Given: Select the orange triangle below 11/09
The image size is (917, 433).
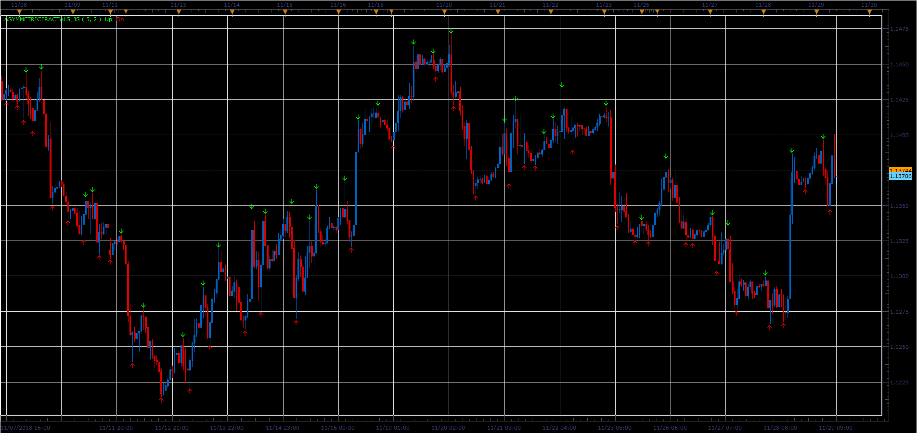Looking at the screenshot, I should (73, 12).
